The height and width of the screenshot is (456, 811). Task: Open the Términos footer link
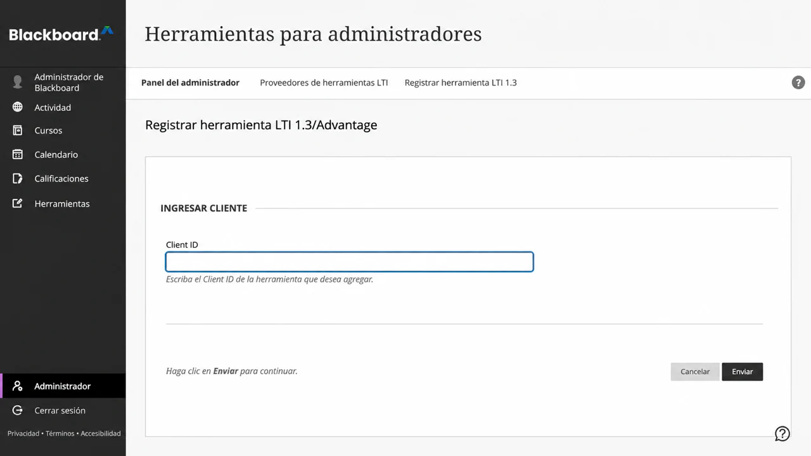pyautogui.click(x=60, y=433)
